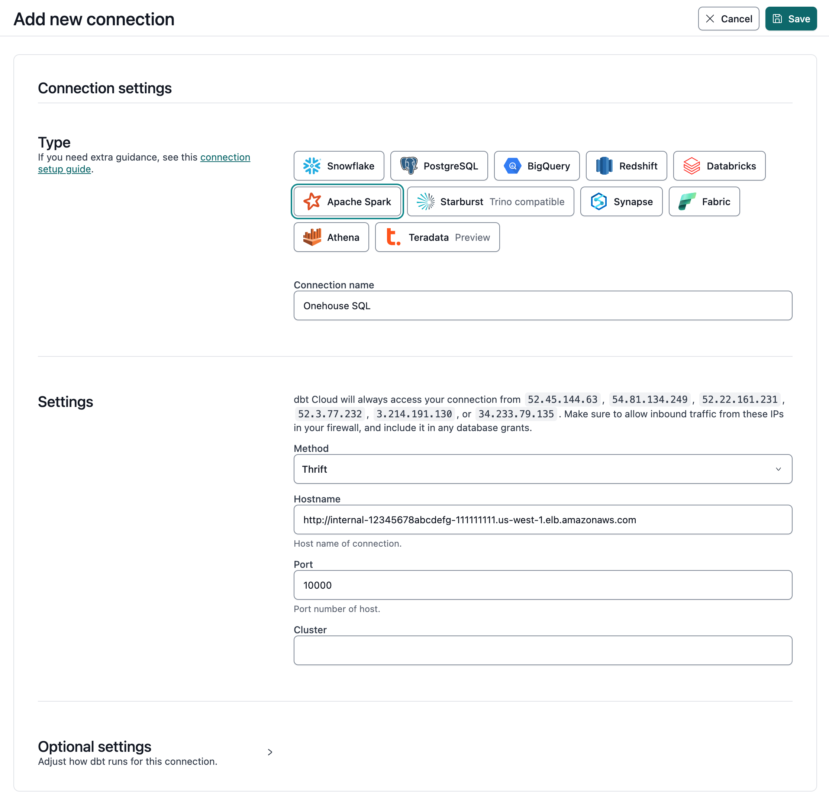Click into the empty Cluster field
The height and width of the screenshot is (799, 829).
[542, 650]
